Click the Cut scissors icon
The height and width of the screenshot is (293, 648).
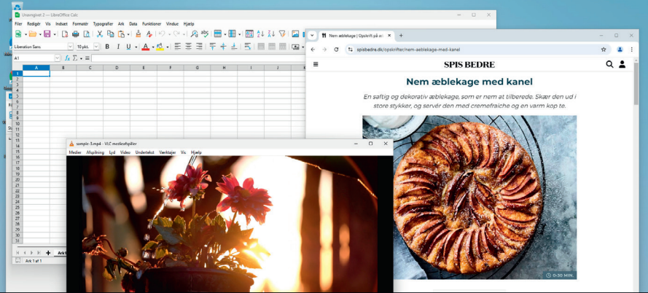click(x=100, y=34)
